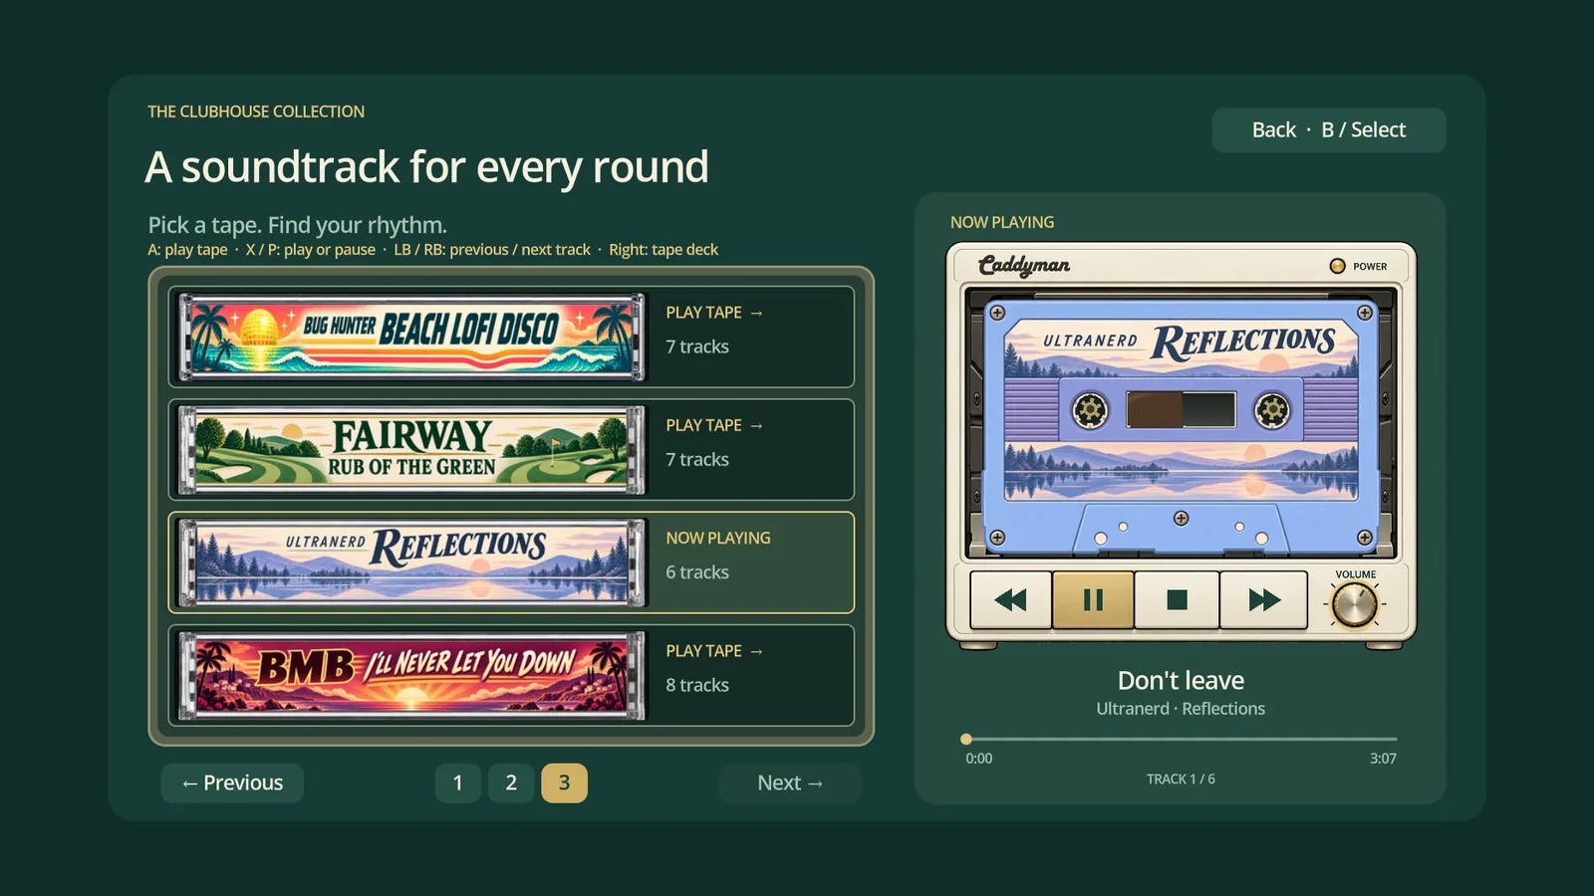Stop the tape with the stop button

1177,599
